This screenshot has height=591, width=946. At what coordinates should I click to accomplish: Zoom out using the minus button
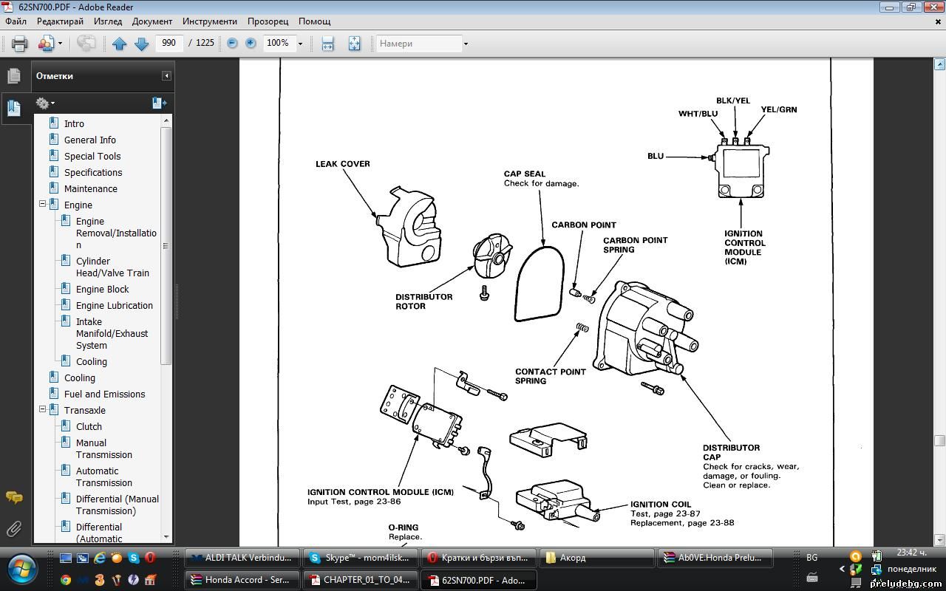(232, 44)
